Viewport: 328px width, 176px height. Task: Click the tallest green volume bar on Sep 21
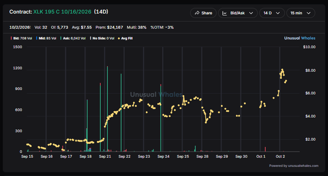click(x=107, y=109)
